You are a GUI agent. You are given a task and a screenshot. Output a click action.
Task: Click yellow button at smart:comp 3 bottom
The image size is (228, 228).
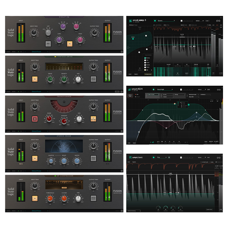point(148,74)
